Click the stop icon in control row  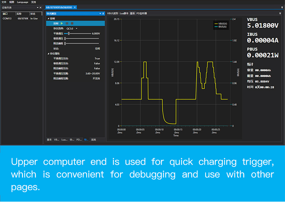(72, 23)
